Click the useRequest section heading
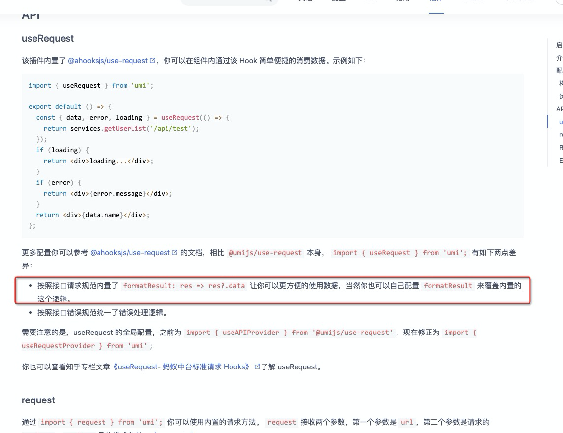The image size is (563, 433). coord(47,38)
